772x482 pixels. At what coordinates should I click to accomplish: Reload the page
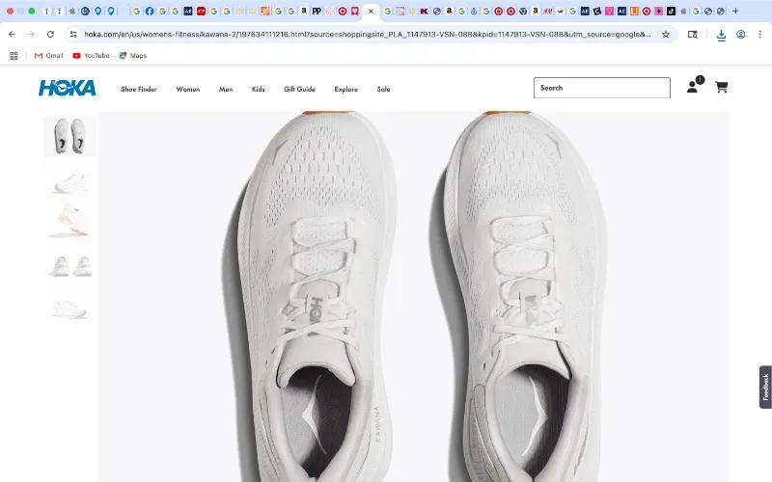tap(50, 35)
